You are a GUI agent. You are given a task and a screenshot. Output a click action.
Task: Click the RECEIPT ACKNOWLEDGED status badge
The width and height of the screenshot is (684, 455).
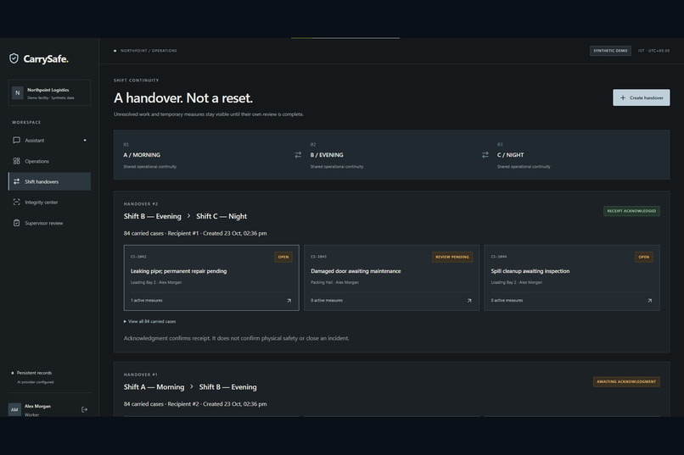click(x=631, y=211)
